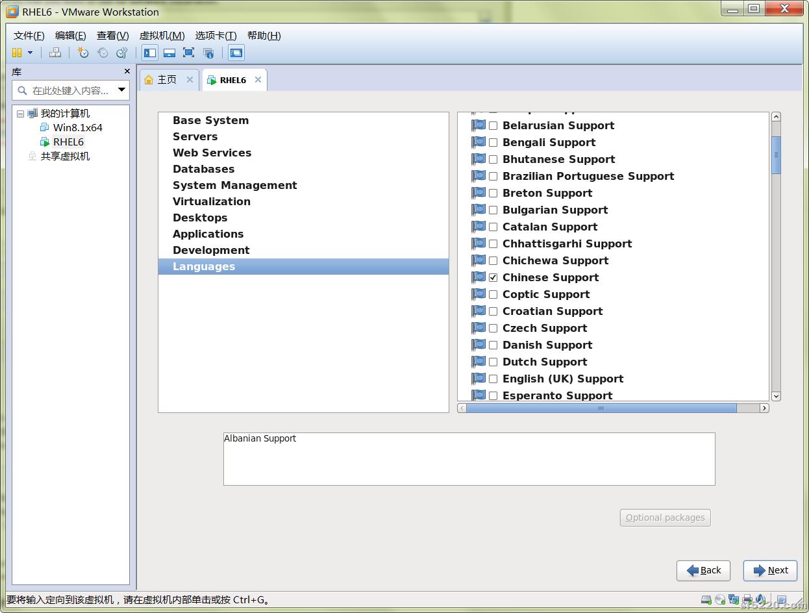
Task: Uncheck the Chinese Support checkbox
Action: (x=493, y=277)
